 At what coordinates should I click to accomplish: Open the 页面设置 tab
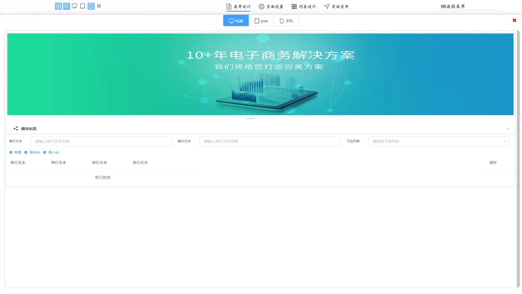point(271,7)
